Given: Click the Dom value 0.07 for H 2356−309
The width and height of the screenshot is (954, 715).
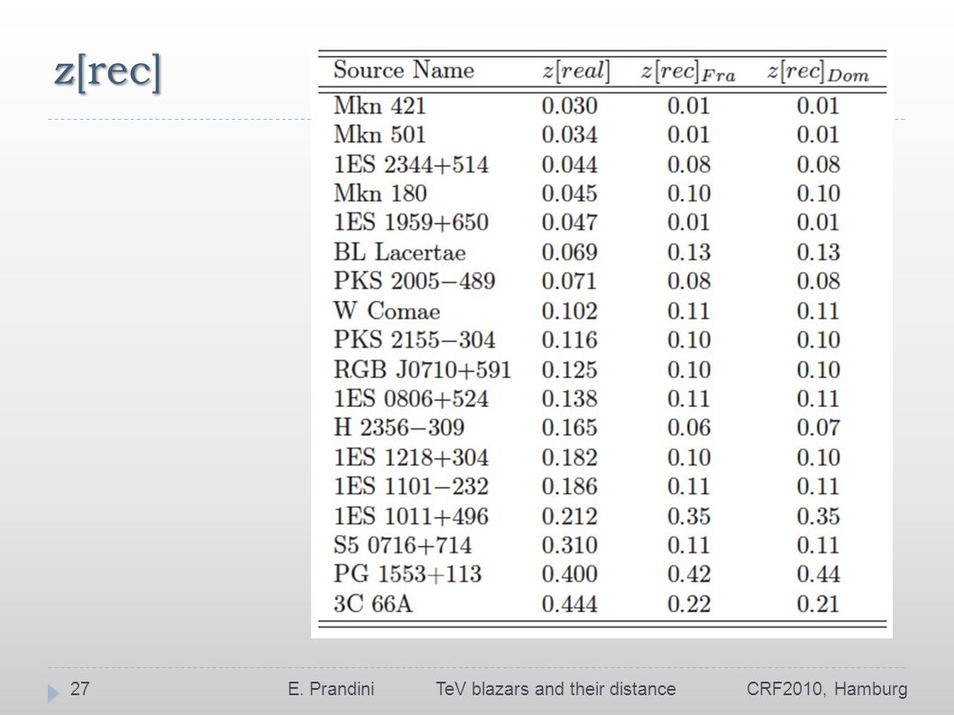Looking at the screenshot, I should [819, 428].
